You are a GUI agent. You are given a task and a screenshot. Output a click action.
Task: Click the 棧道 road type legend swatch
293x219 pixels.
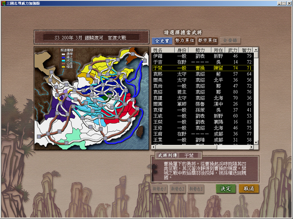63,67
